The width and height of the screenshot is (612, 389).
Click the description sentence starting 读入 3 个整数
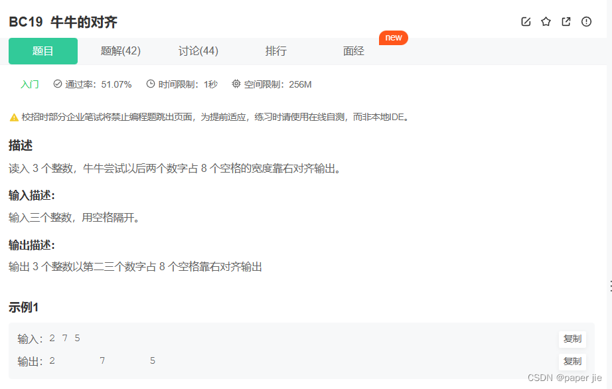tap(175, 169)
